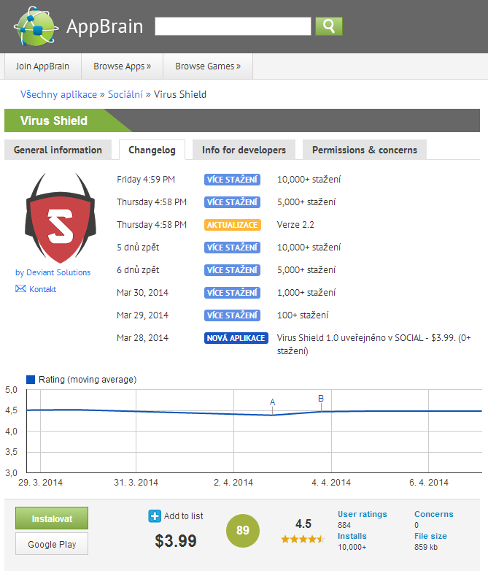This screenshot has height=571, width=488.
Task: Click the "29. 3. 2014" axis label
Action: pos(40,483)
